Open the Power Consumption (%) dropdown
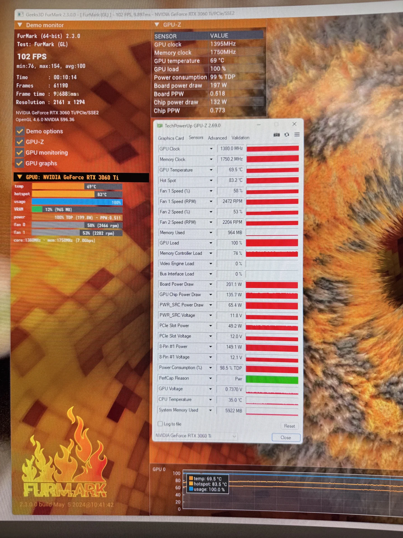Viewport: 403px width, 538px height. 210,368
